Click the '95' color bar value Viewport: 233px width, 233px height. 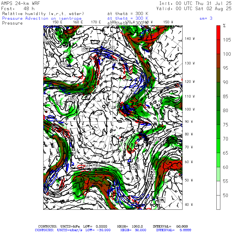click(x=225, y=68)
